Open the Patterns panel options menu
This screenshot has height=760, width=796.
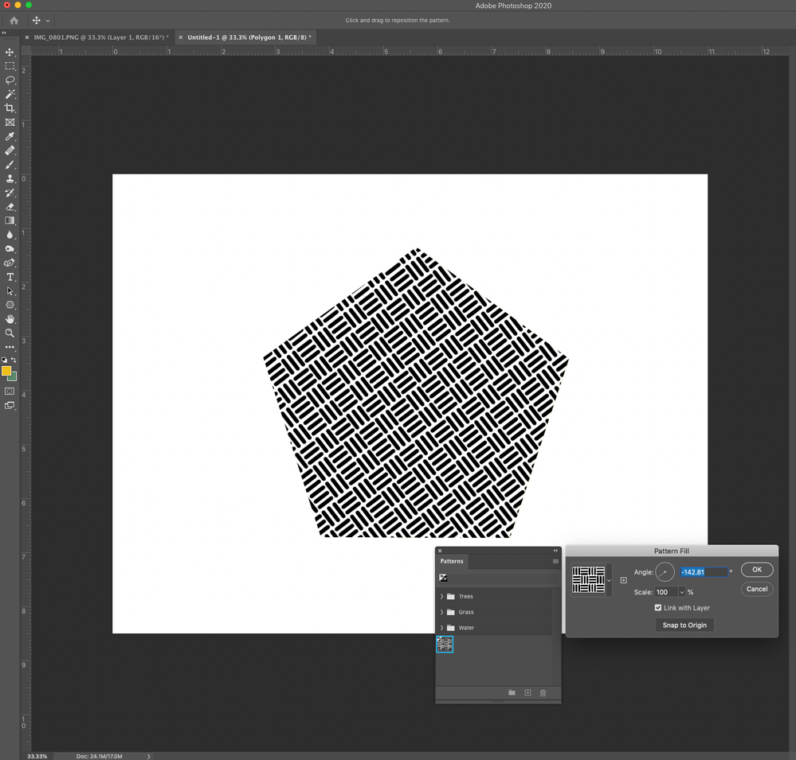[x=555, y=562]
